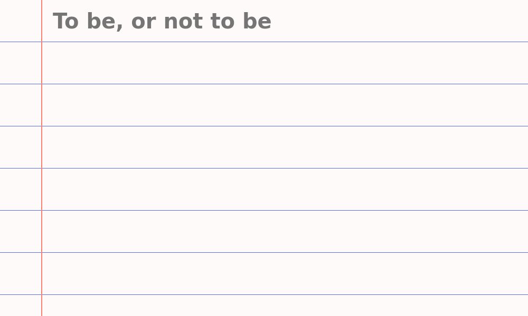Click the red vertical margin line
The height and width of the screenshot is (316, 528).
(x=42, y=158)
